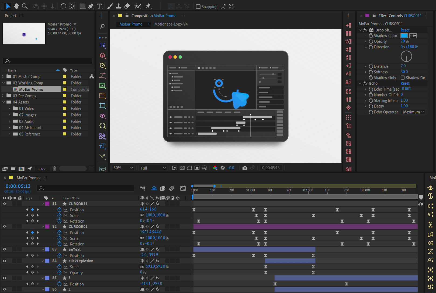Image resolution: width=436 pixels, height=293 pixels.
Task: Reset the Echo effect
Action: (x=405, y=83)
